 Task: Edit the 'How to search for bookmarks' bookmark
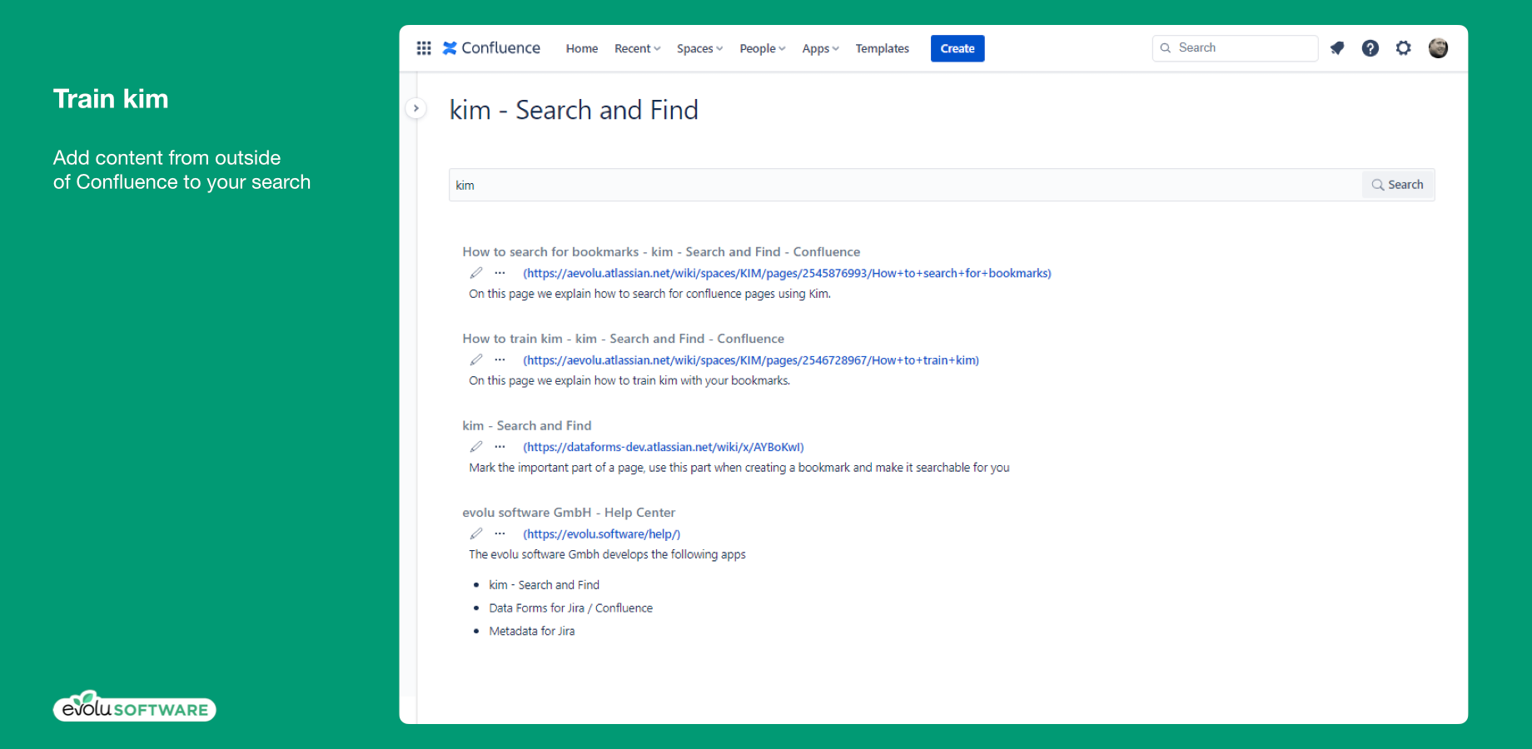[x=476, y=273]
